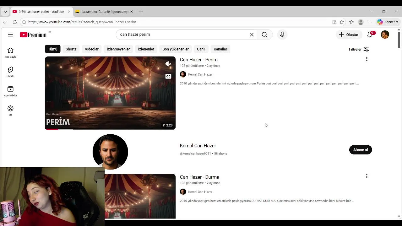Select the Shorts filter chip
This screenshot has height=226, width=402.
(x=71, y=49)
